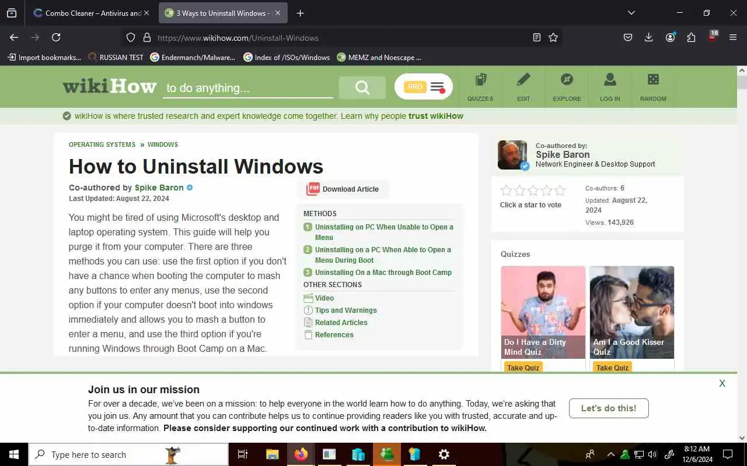Viewport: 747px width, 466px height.
Task: Open Index of /ISOs/Windows bookmark
Action: [x=287, y=57]
